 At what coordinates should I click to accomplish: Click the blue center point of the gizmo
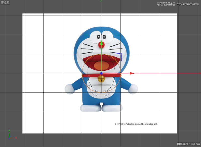(x=101, y=73)
